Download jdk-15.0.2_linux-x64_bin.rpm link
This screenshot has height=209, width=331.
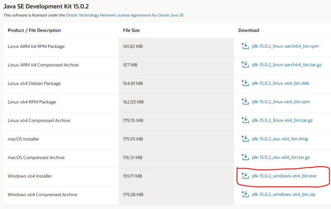(x=281, y=102)
